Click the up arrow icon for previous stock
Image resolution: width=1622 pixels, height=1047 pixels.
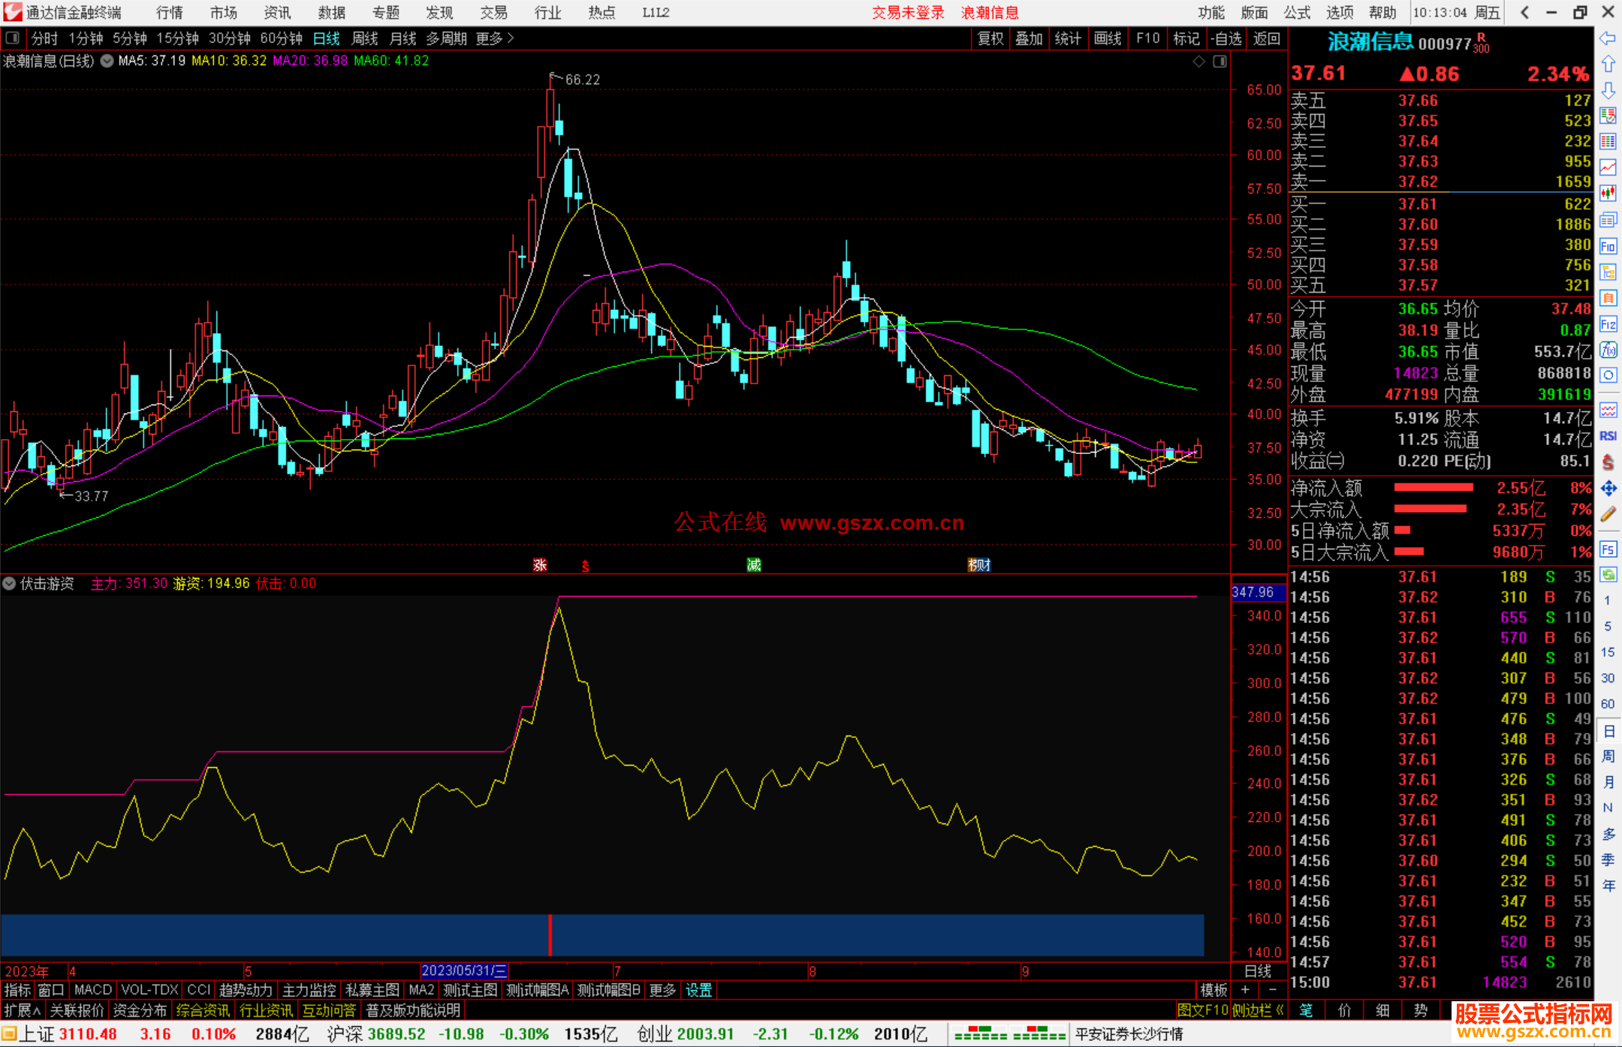pos(1608,65)
